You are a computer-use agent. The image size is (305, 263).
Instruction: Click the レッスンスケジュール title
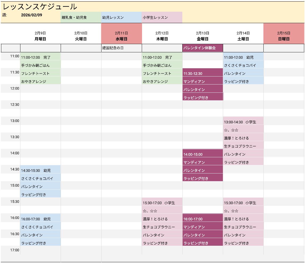40,7
